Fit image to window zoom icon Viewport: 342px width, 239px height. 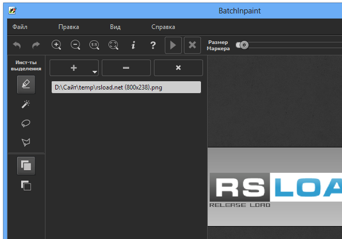coord(114,45)
